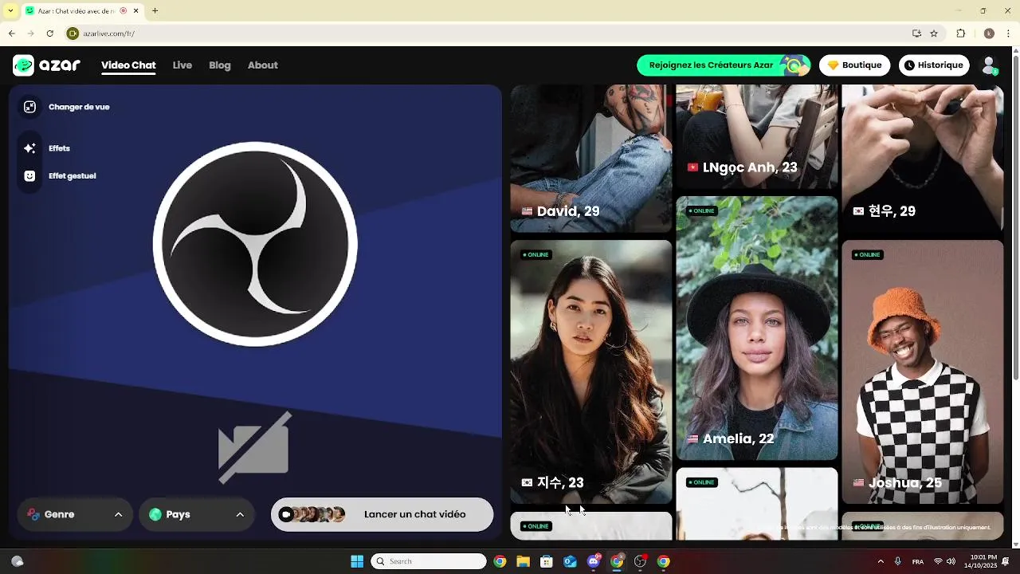The image size is (1020, 574).
Task: Open 현우, 29 profile card
Action: tap(923, 159)
